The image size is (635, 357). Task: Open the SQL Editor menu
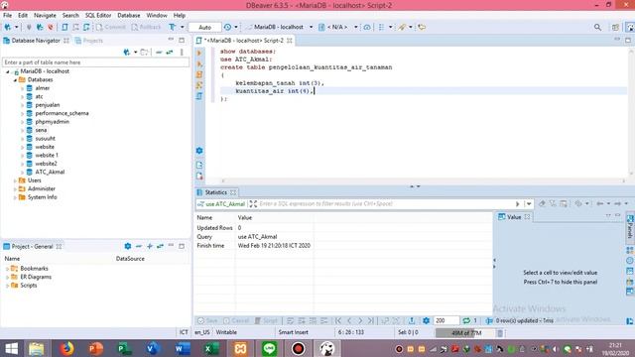click(98, 16)
